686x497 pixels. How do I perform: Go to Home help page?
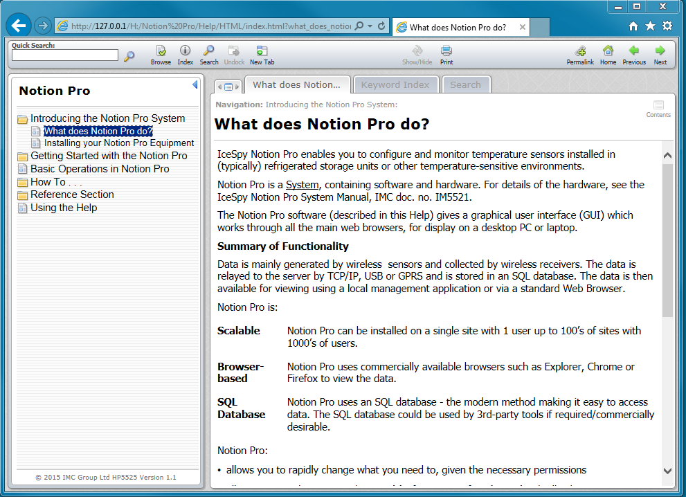[x=608, y=53]
